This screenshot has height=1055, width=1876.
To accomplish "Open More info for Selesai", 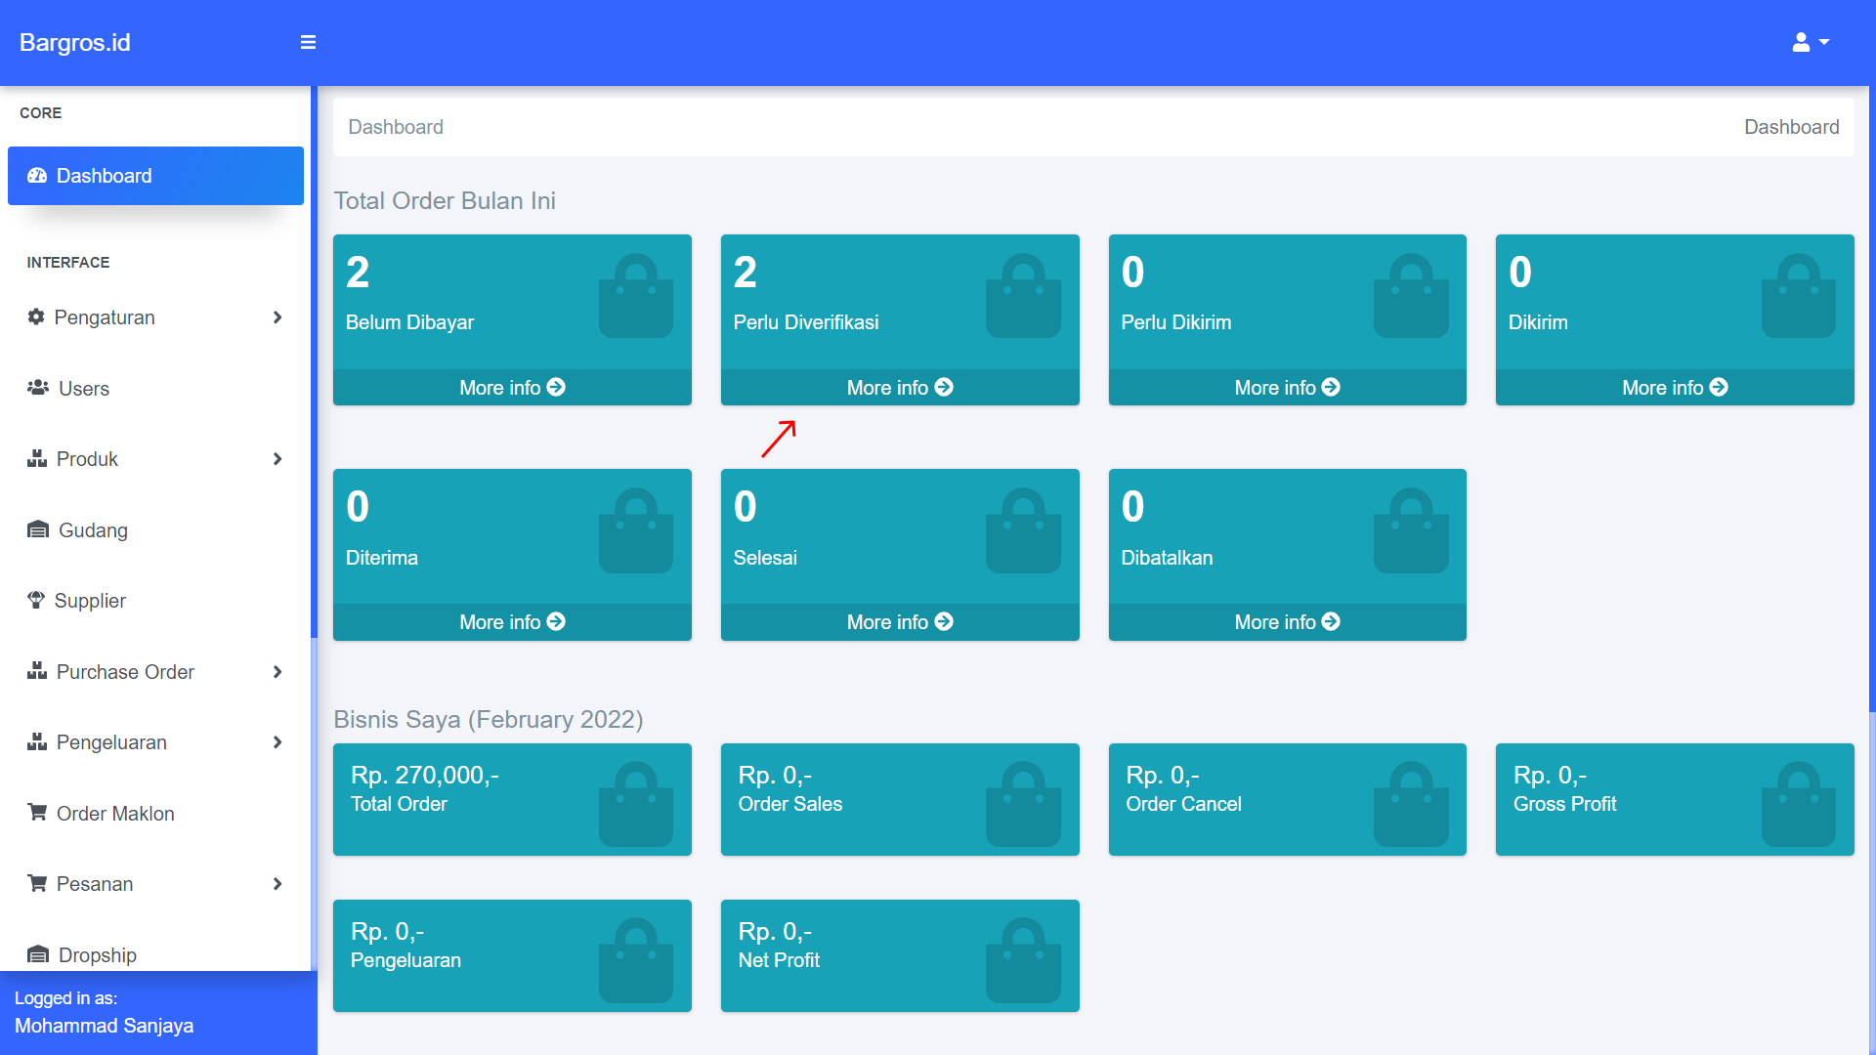I will coord(900,622).
